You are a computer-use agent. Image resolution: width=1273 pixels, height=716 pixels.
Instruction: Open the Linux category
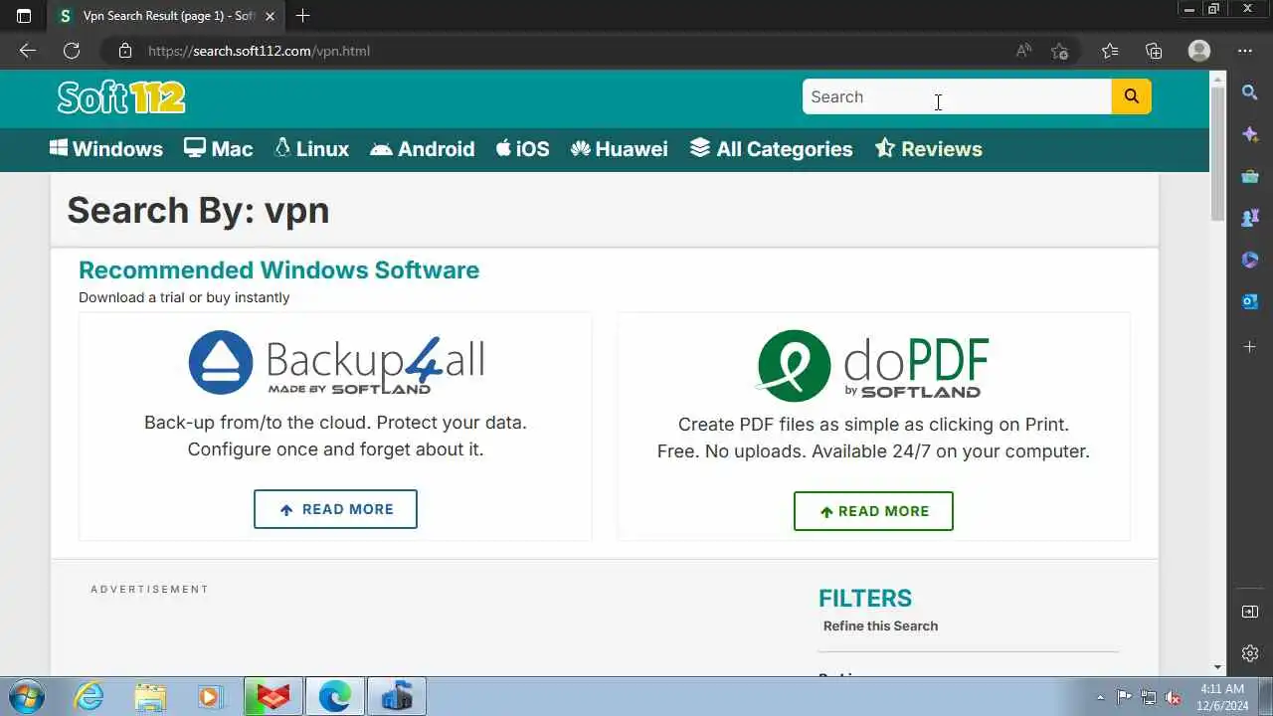311,149
